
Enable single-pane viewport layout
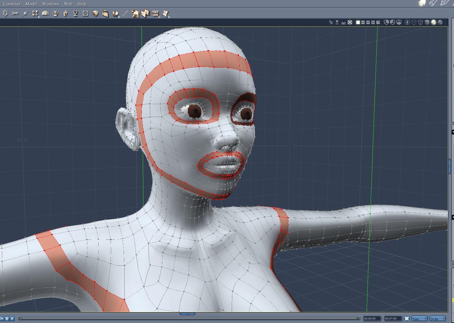(358, 22)
